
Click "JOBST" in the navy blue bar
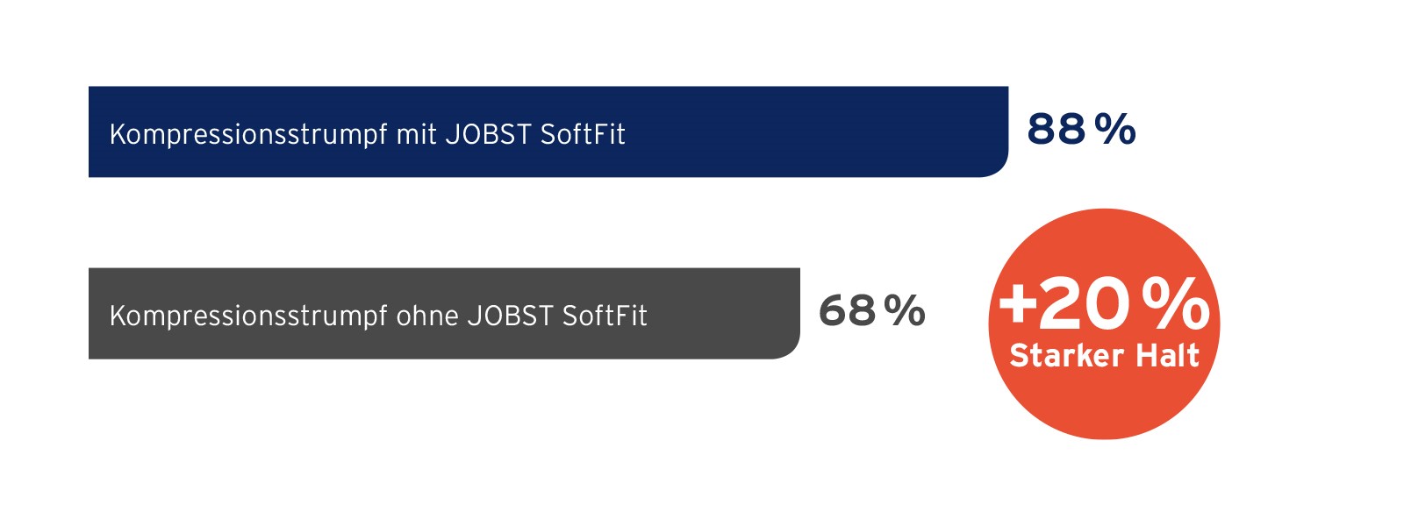pyautogui.click(x=489, y=135)
